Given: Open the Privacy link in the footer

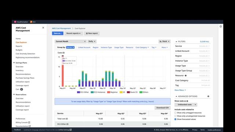Looking at the screenshot, I should tap(195, 130).
